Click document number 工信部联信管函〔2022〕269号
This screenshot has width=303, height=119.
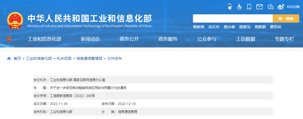click(x=73, y=96)
